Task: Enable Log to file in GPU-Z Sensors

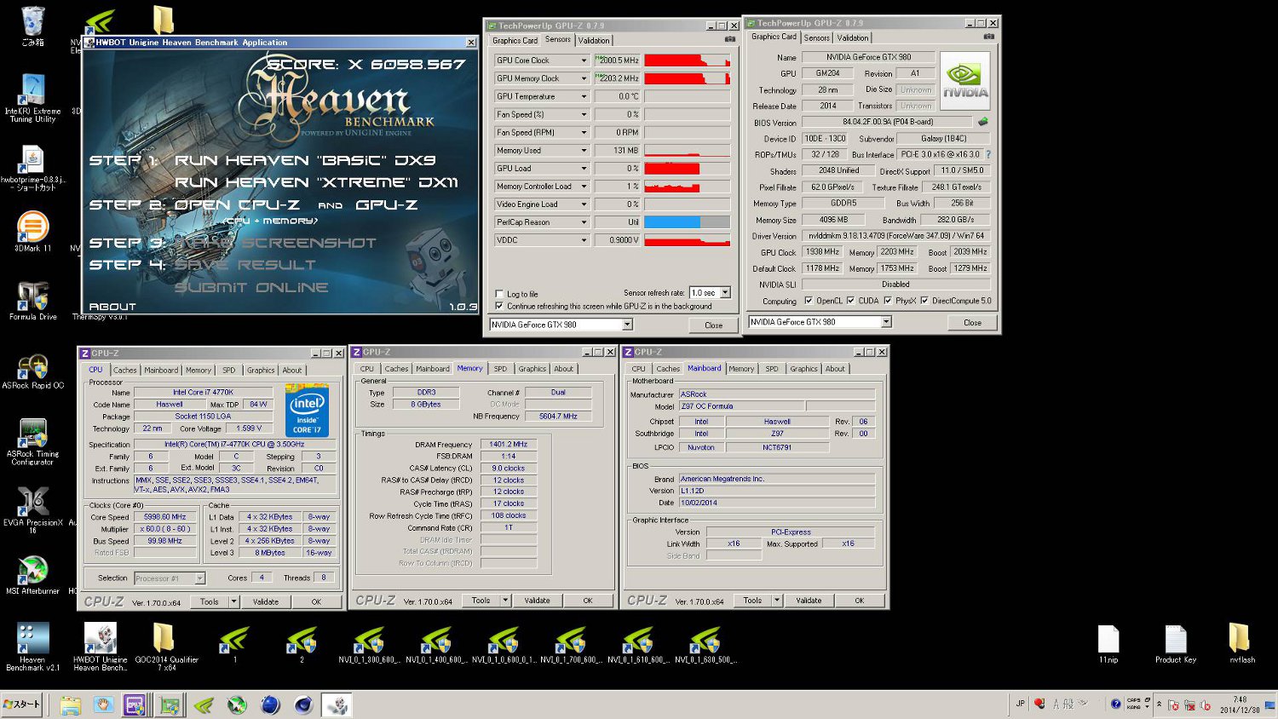Action: click(499, 294)
